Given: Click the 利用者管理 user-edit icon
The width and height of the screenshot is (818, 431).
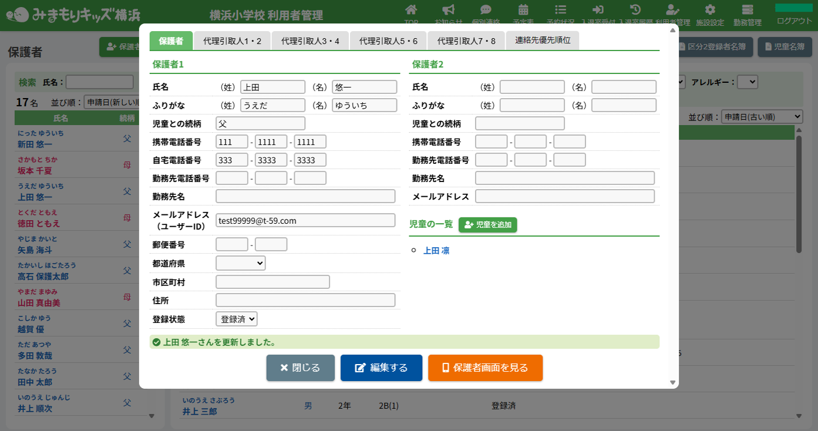Looking at the screenshot, I should point(672,10).
